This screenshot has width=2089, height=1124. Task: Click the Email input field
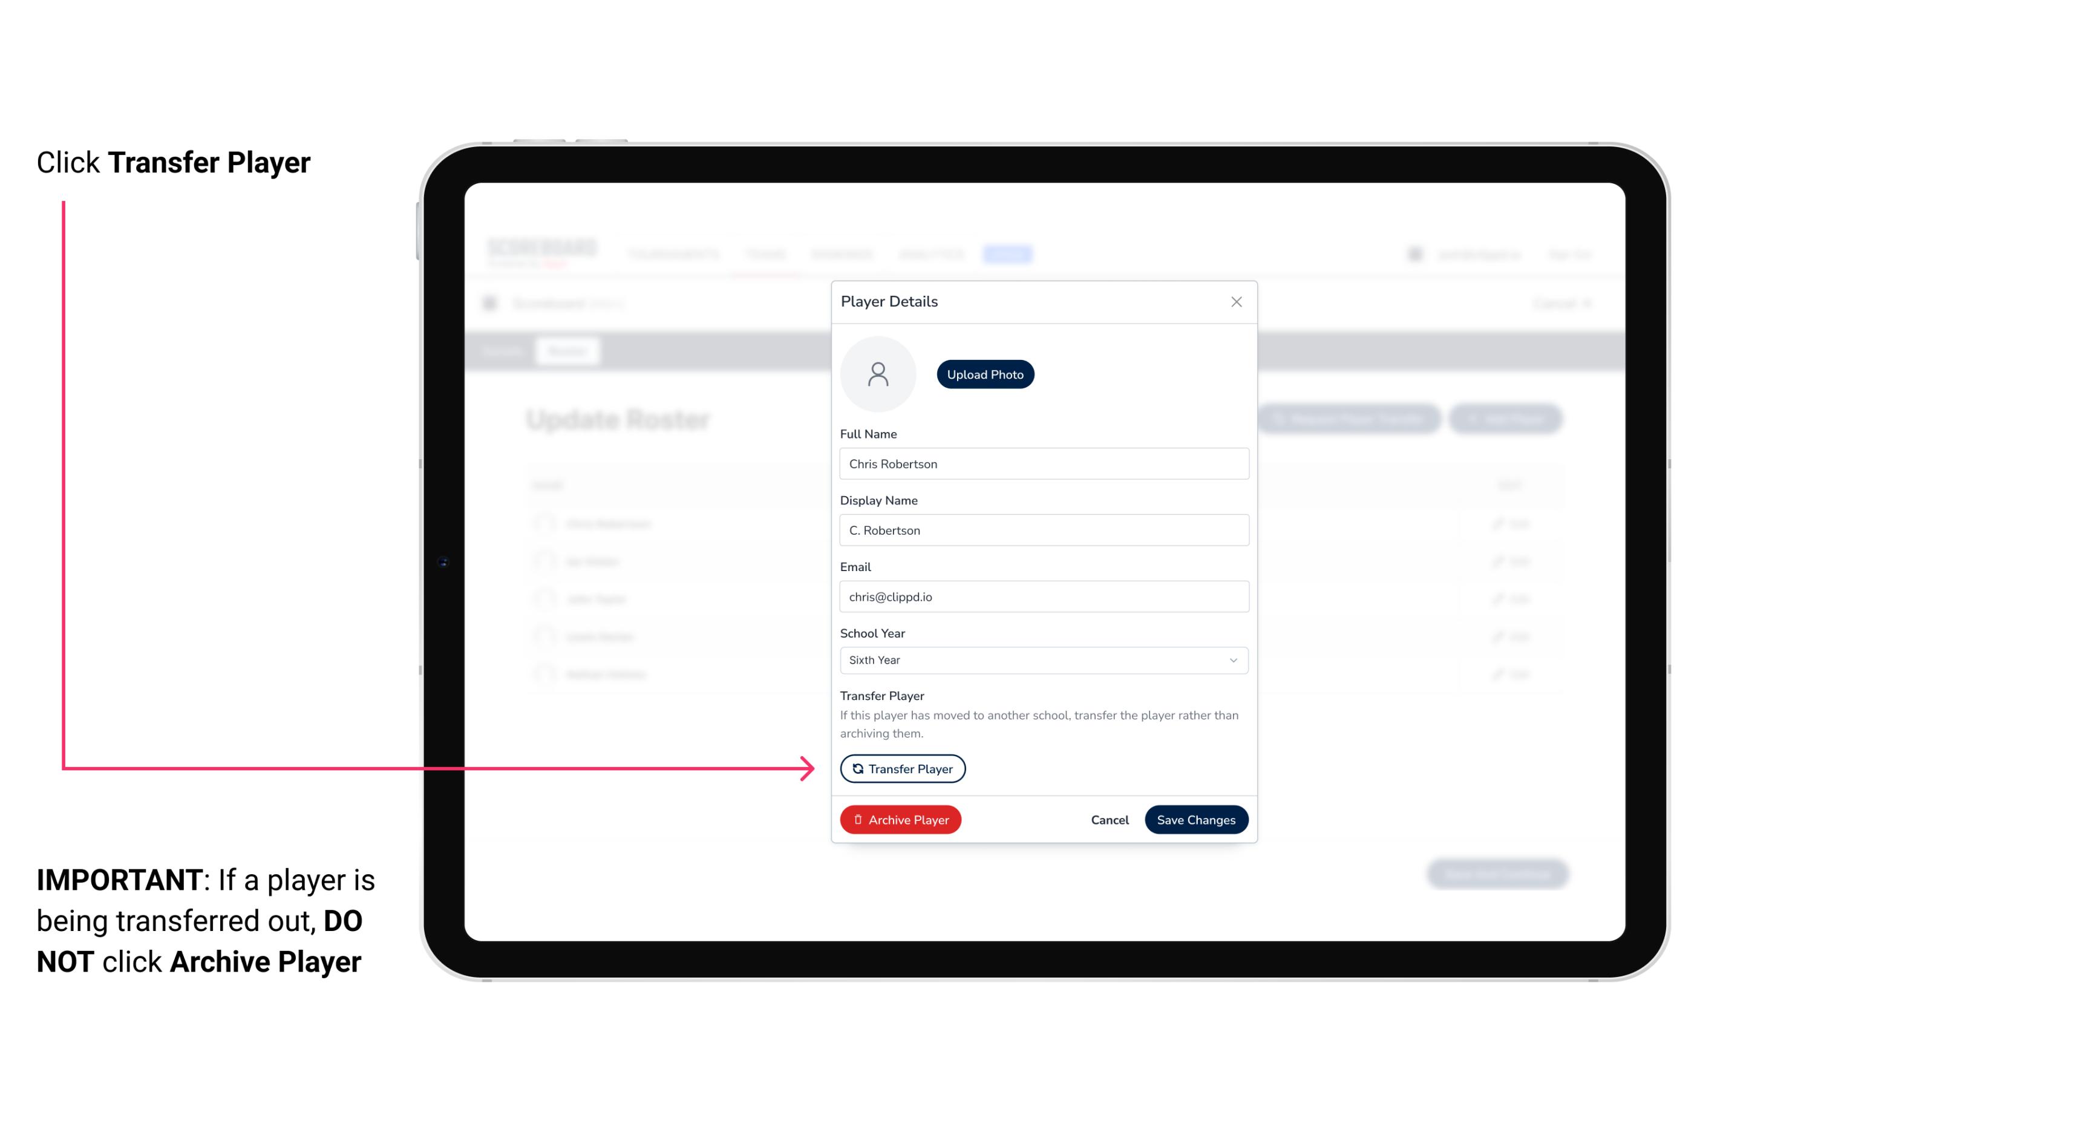pos(1042,596)
